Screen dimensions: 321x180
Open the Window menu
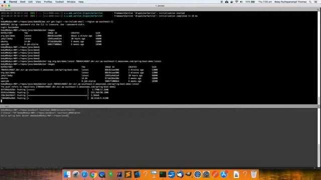[x=71, y=2]
